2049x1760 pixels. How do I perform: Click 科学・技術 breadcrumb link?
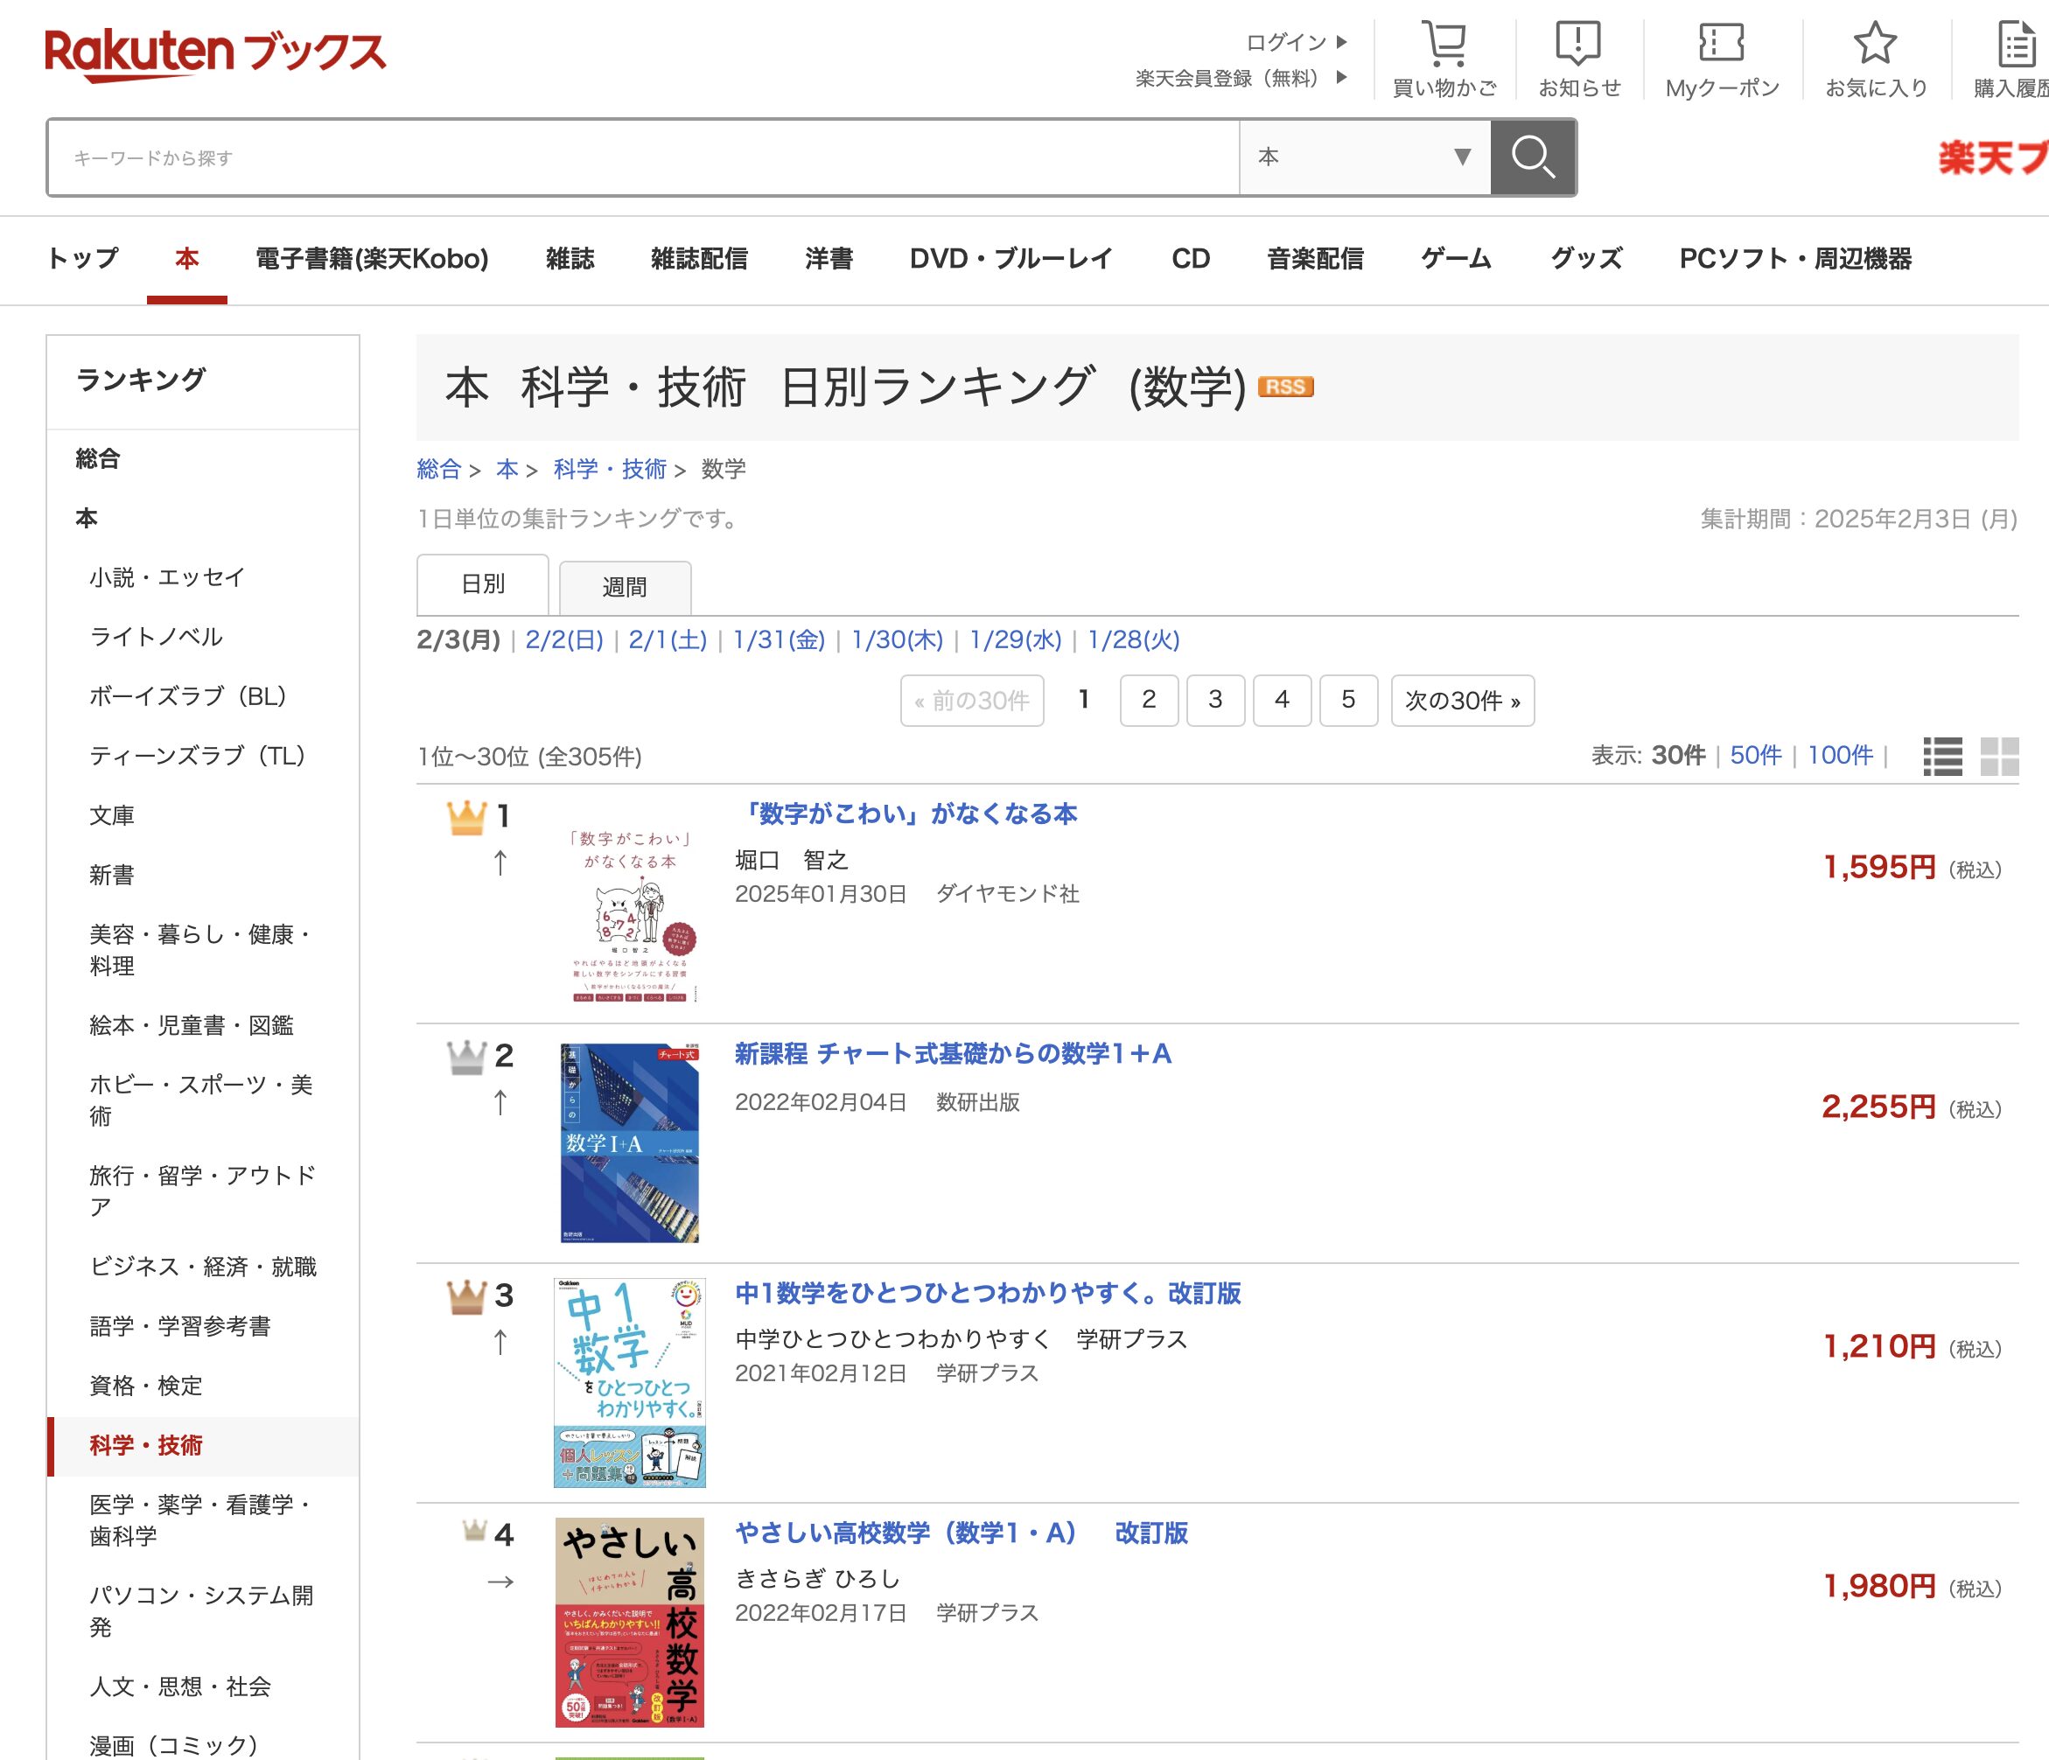tap(610, 469)
